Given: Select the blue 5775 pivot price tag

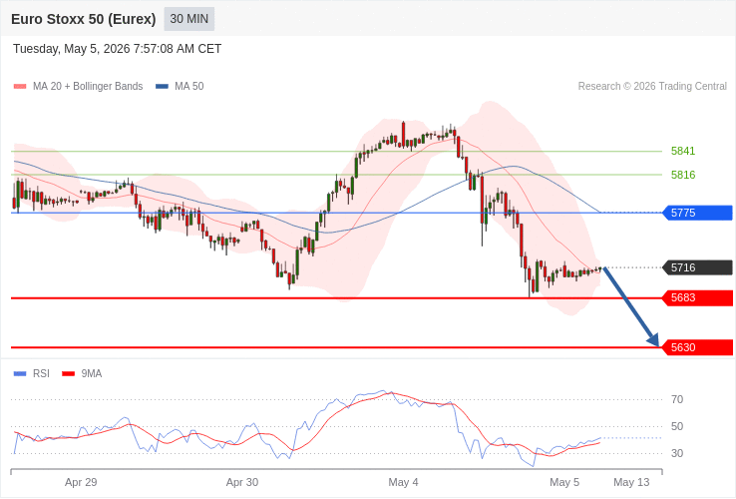Looking at the screenshot, I should tap(697, 213).
